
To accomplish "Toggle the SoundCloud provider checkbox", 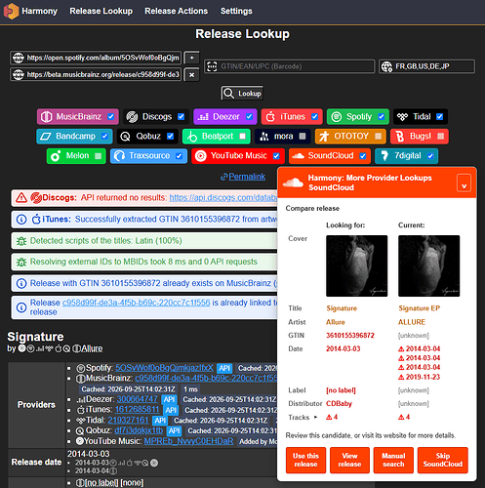I will coord(363,156).
